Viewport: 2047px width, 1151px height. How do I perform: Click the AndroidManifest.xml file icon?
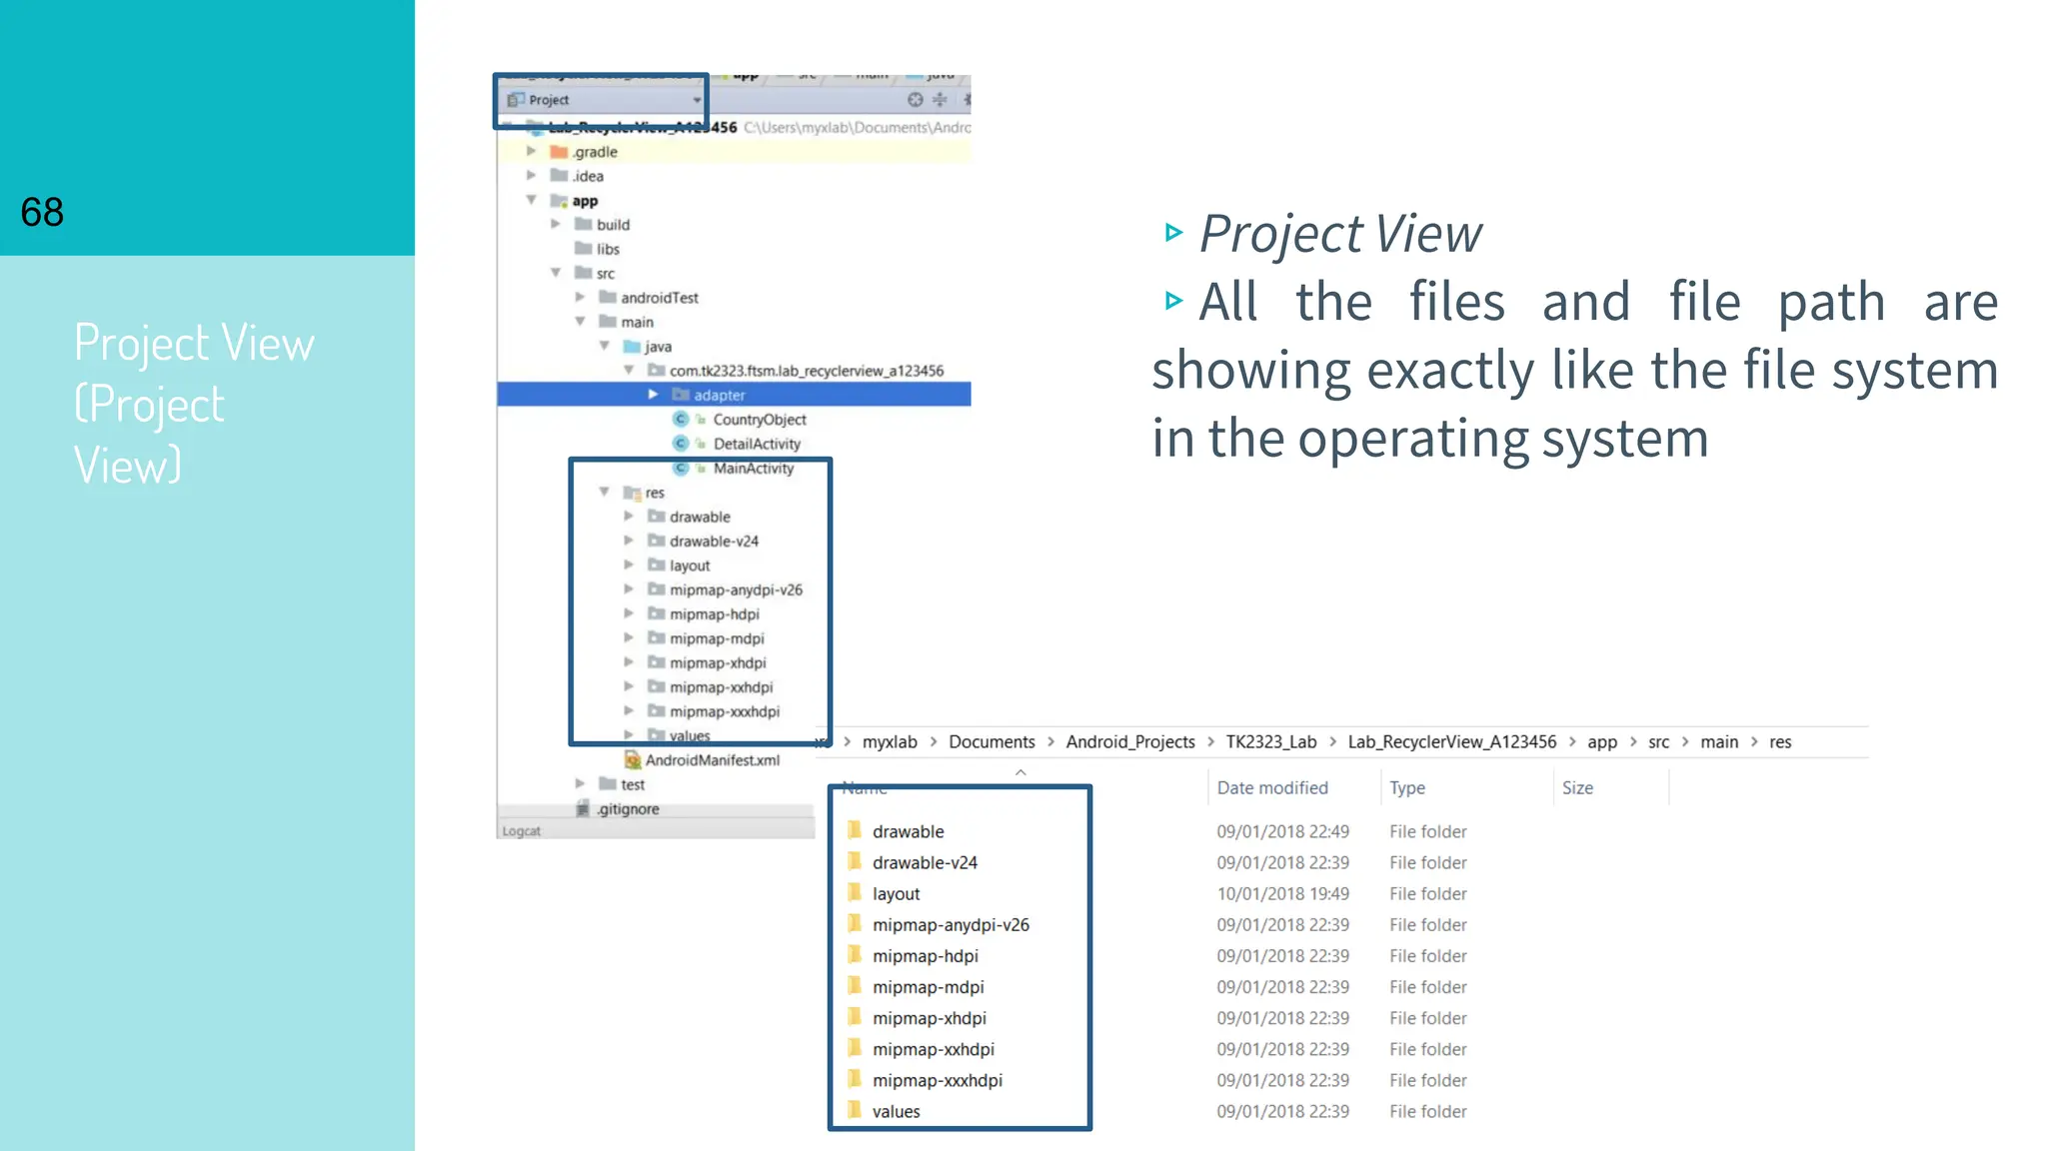tap(633, 760)
